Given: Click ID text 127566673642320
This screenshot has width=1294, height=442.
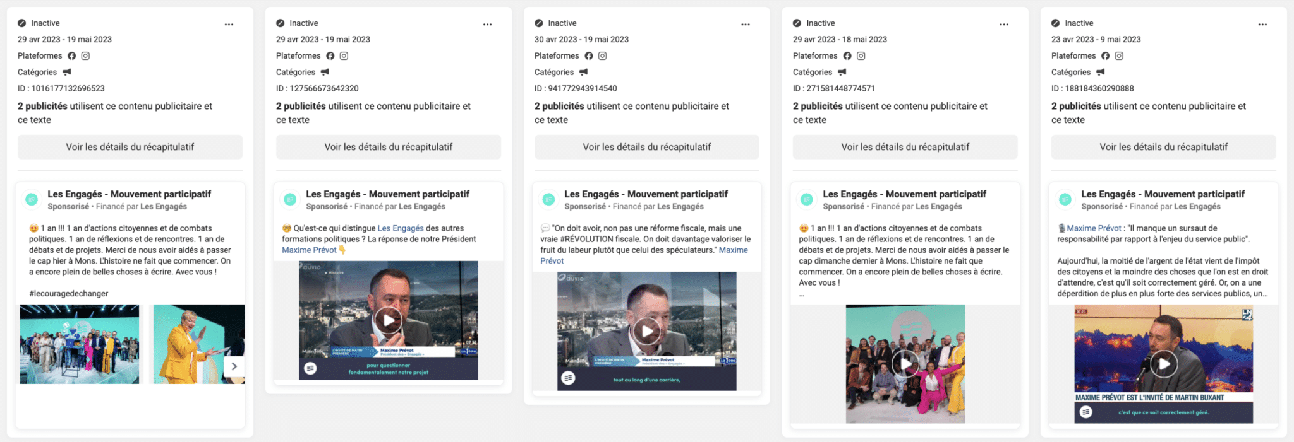Looking at the screenshot, I should pyautogui.click(x=317, y=88).
